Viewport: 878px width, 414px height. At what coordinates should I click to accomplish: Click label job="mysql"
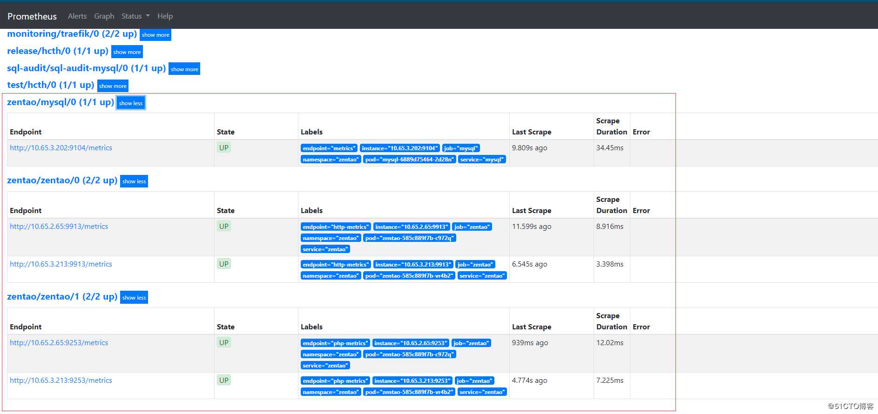click(461, 148)
